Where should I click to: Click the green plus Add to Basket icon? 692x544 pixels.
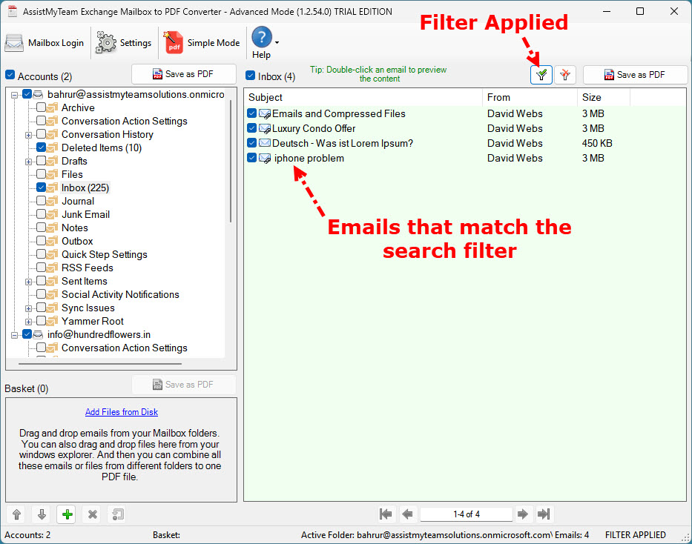pos(67,514)
